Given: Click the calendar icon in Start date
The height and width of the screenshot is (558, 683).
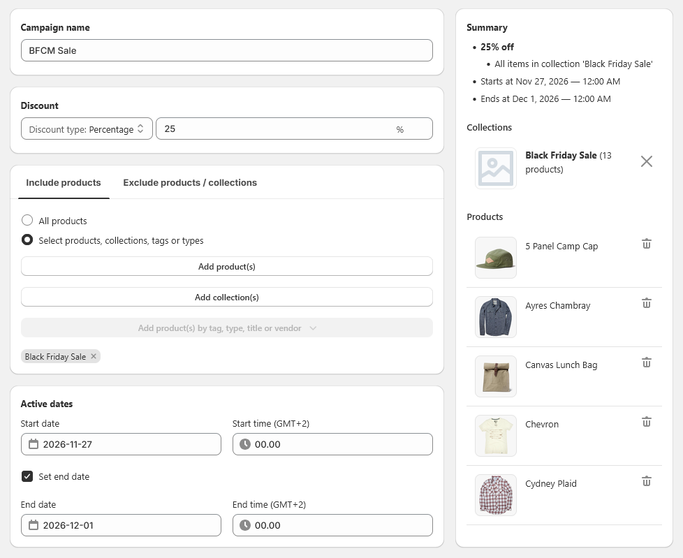Looking at the screenshot, I should [x=34, y=444].
